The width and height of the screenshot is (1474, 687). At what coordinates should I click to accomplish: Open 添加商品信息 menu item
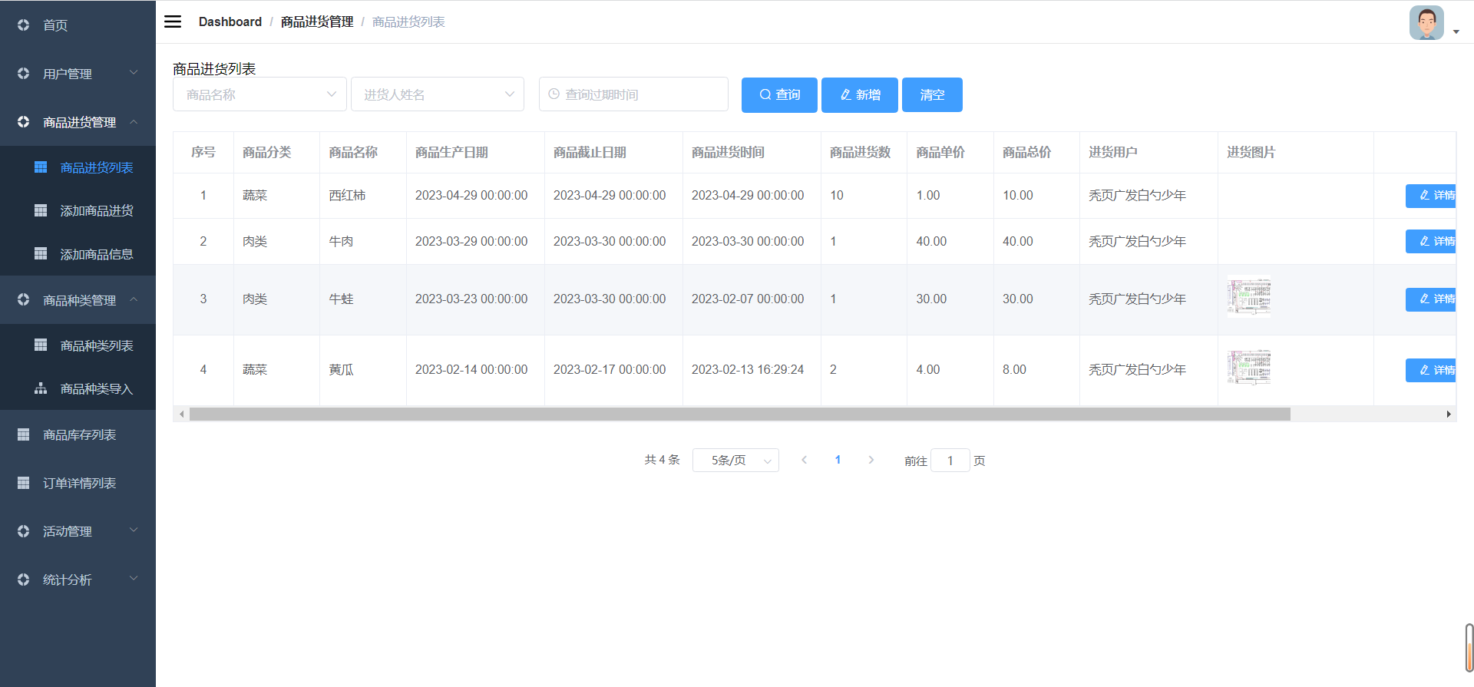click(78, 253)
